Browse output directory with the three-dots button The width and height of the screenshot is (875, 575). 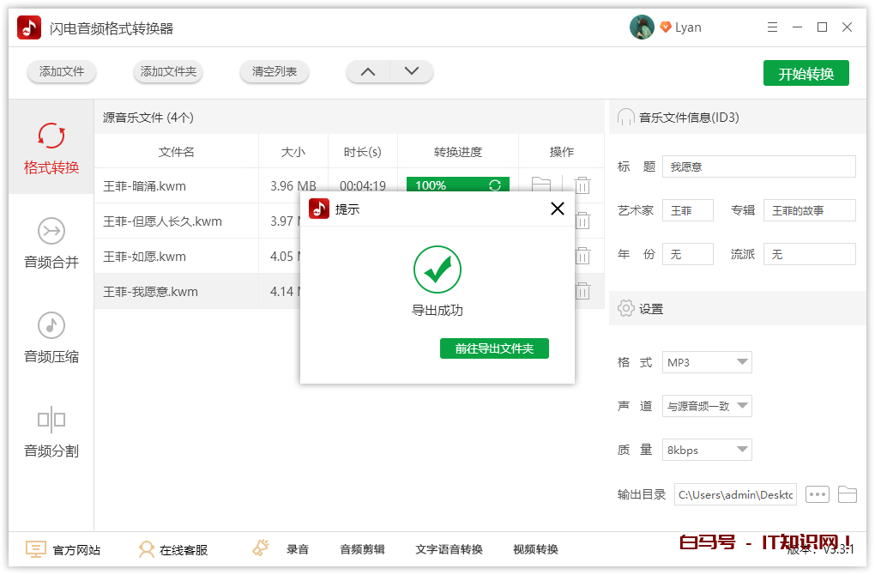(818, 494)
